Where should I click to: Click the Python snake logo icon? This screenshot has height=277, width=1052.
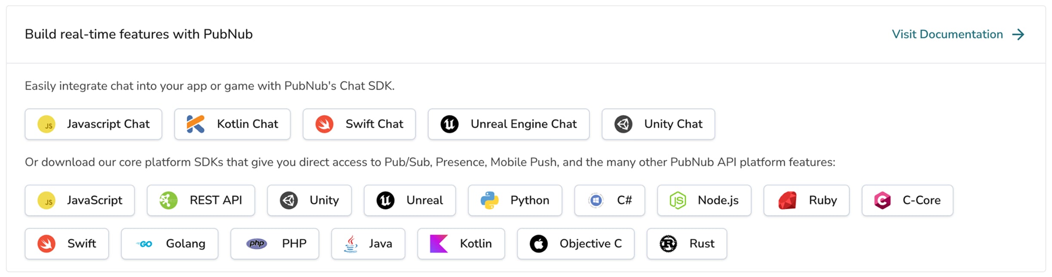click(x=489, y=201)
